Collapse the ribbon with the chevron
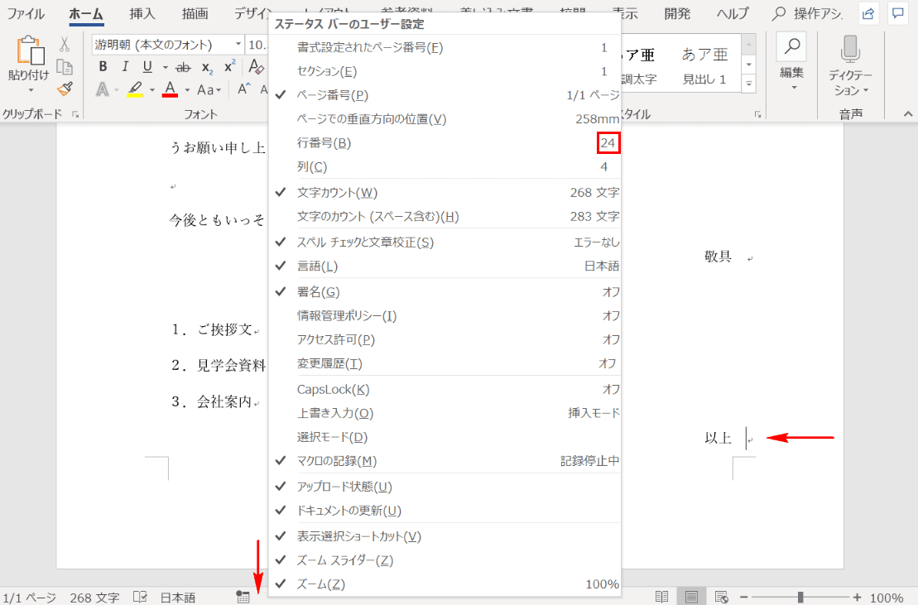The height and width of the screenshot is (605, 918). (x=907, y=114)
